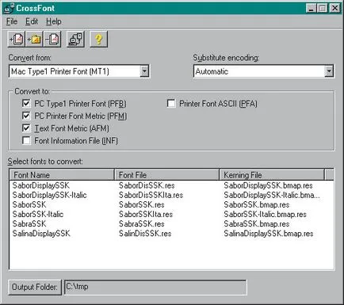Click the remove font toolbar icon
Screen dimensions: 344x305
point(52,40)
